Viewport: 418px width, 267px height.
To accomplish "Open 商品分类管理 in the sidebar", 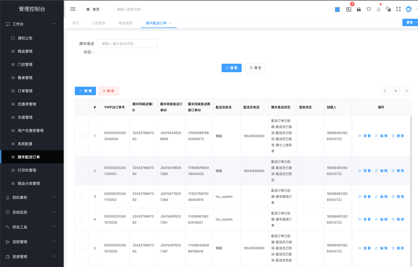I will (x=32, y=183).
